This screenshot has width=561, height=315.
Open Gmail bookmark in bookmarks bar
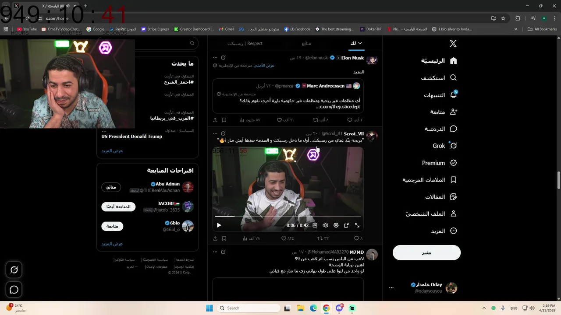[x=226, y=29]
